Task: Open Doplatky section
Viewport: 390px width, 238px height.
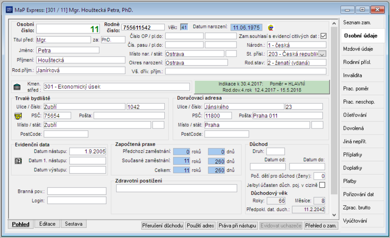Action: [x=362, y=168]
